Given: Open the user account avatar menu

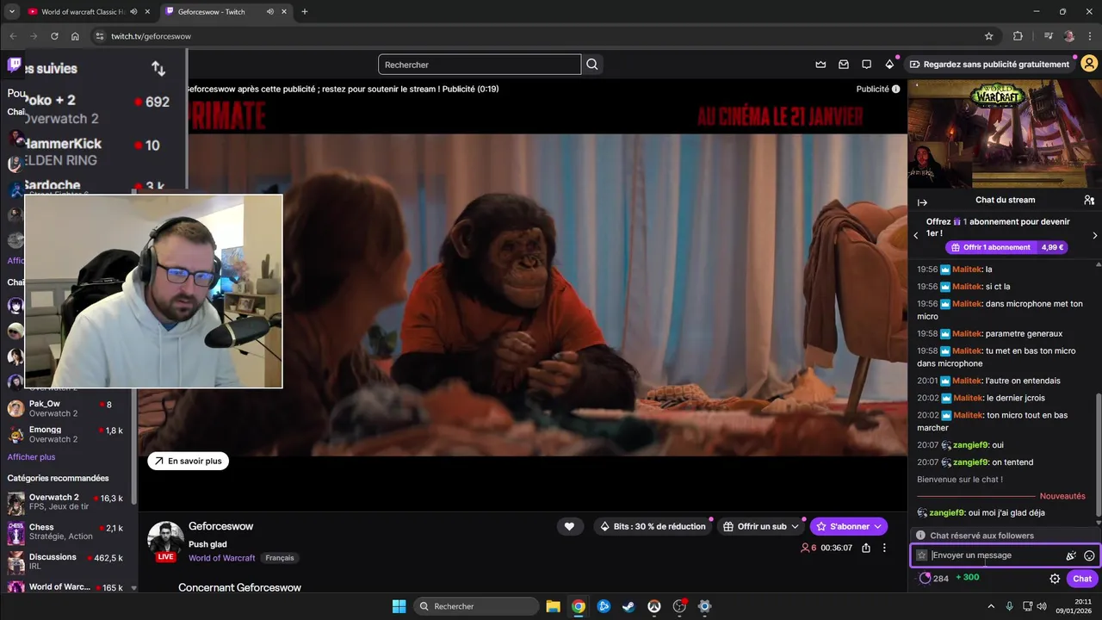Looking at the screenshot, I should [x=1089, y=65].
